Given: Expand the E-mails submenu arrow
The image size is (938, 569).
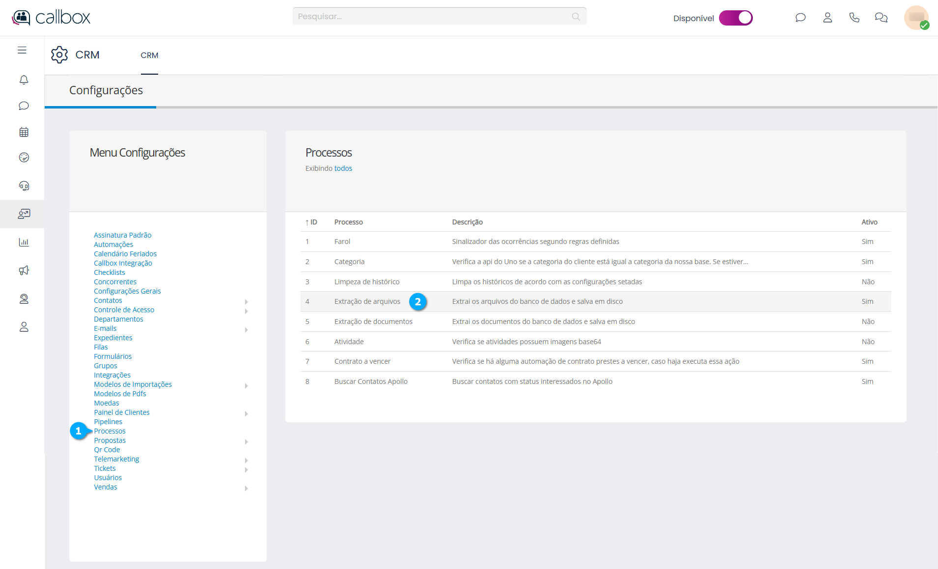Looking at the screenshot, I should click(x=246, y=329).
